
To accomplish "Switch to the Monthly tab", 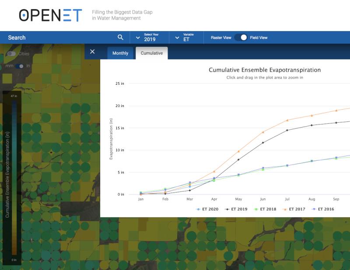I will tap(120, 53).
